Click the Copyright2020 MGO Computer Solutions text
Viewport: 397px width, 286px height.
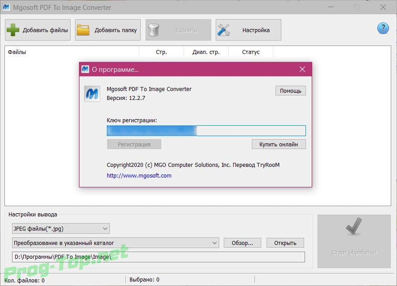coord(193,165)
